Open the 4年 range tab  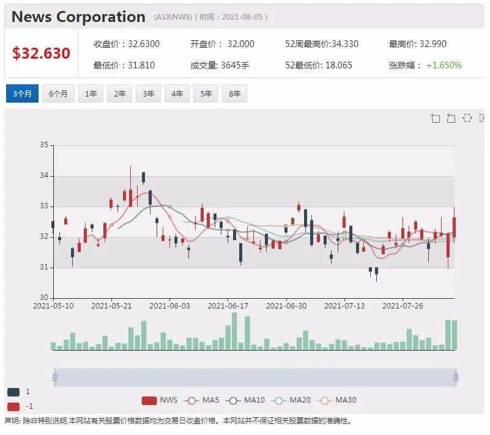tap(177, 93)
